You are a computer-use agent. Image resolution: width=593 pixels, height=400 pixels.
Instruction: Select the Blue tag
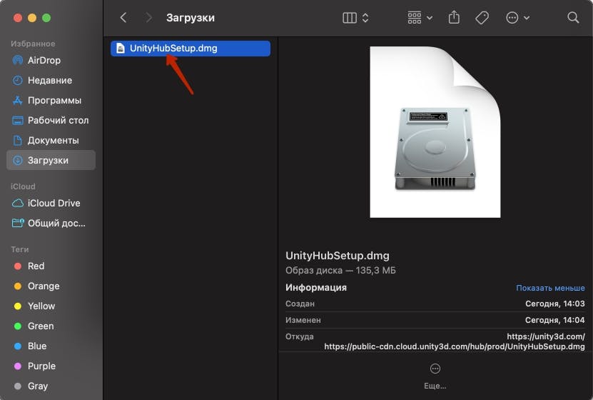[x=51, y=346]
